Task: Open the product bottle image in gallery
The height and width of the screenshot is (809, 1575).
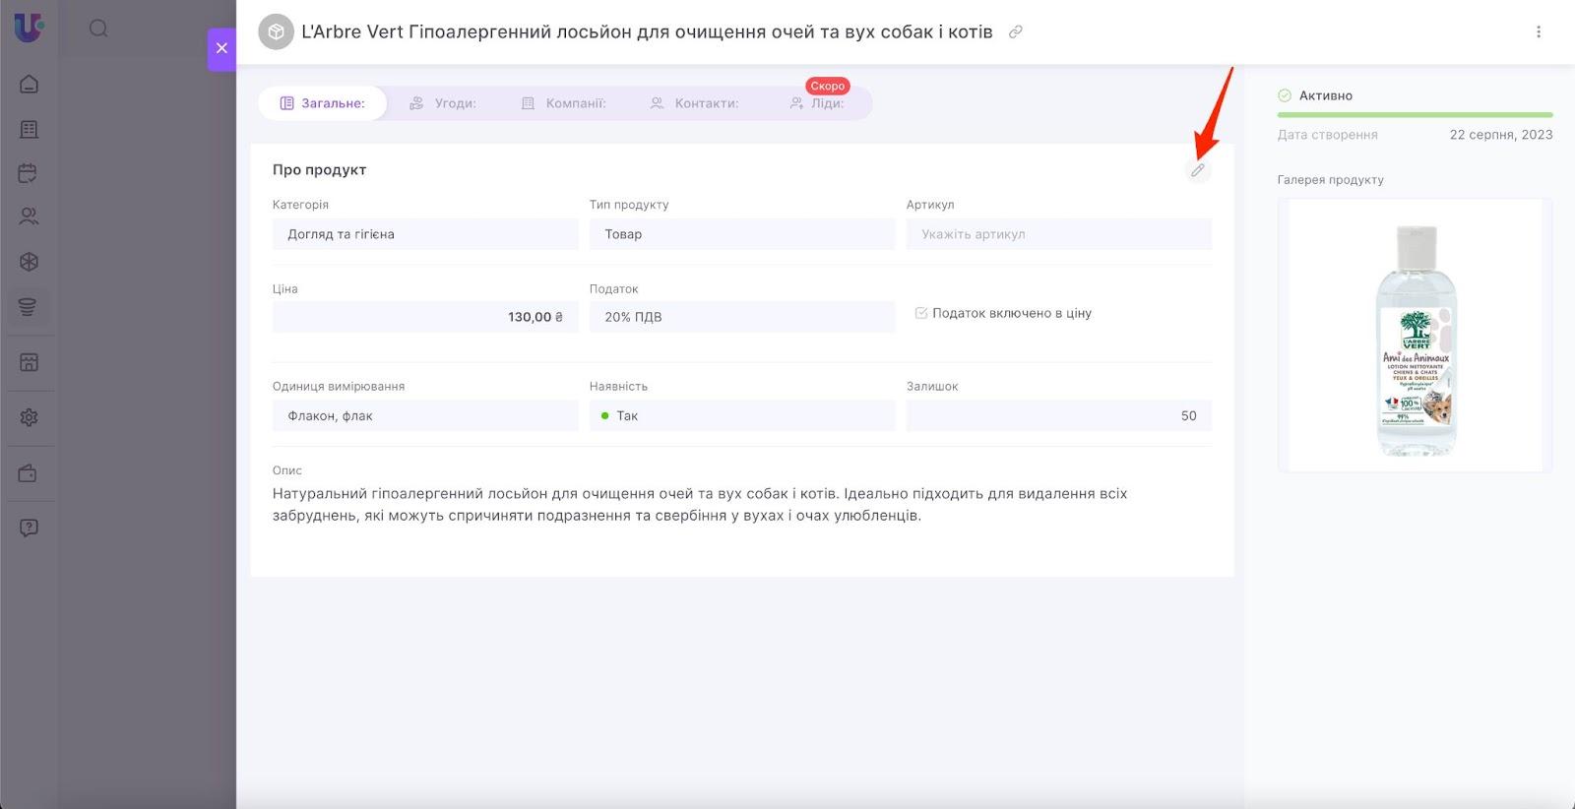Action: pos(1416,336)
